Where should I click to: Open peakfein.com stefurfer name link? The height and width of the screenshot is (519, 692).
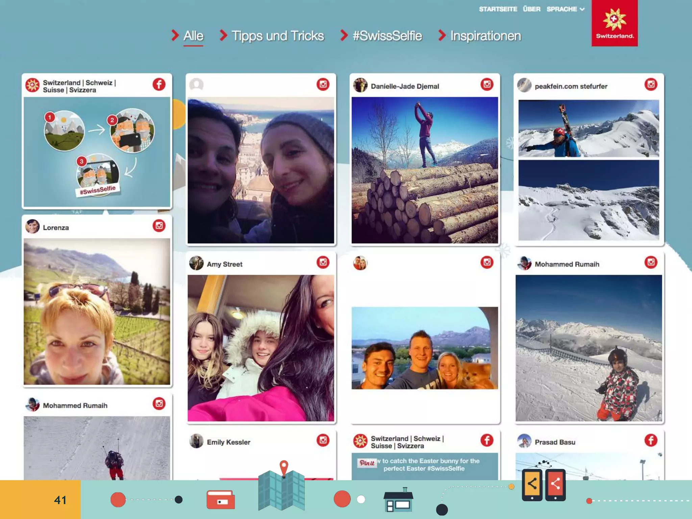click(x=571, y=86)
